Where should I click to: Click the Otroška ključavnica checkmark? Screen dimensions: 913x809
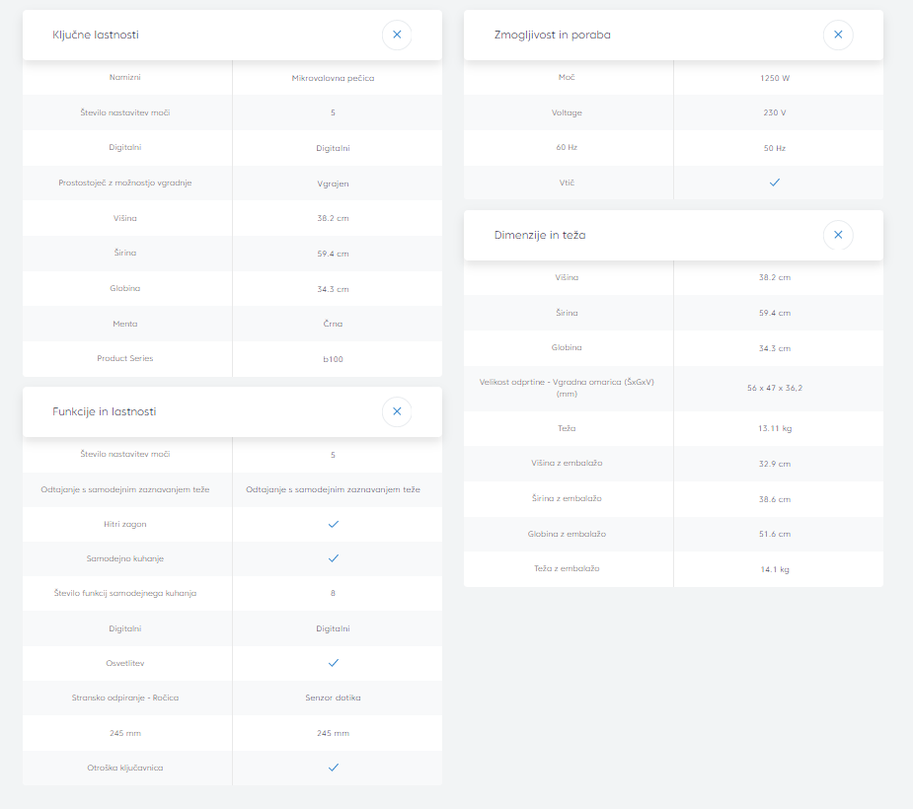(334, 768)
